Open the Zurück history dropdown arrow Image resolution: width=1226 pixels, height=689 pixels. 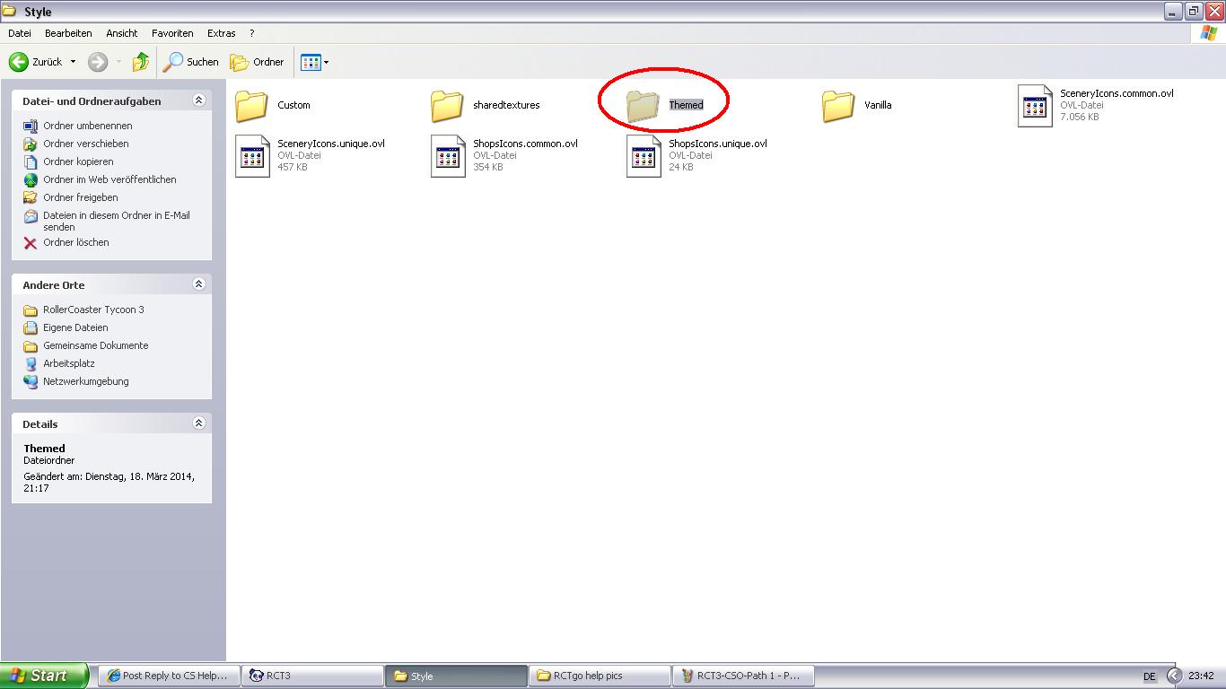tap(73, 62)
